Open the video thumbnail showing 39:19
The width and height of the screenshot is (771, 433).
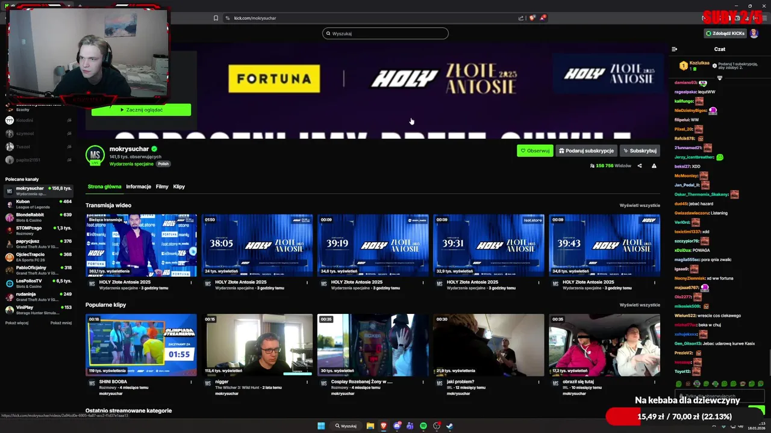tap(373, 245)
